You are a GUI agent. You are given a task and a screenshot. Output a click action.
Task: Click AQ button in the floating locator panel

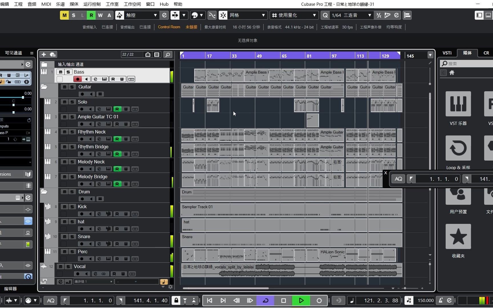coord(398,179)
